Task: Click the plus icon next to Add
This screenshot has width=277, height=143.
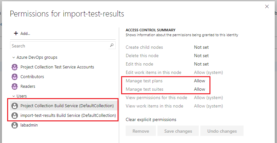Action: 16,33
